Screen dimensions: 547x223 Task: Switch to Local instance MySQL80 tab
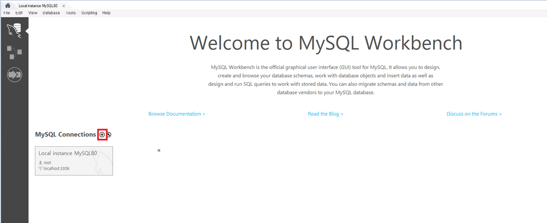coord(38,6)
